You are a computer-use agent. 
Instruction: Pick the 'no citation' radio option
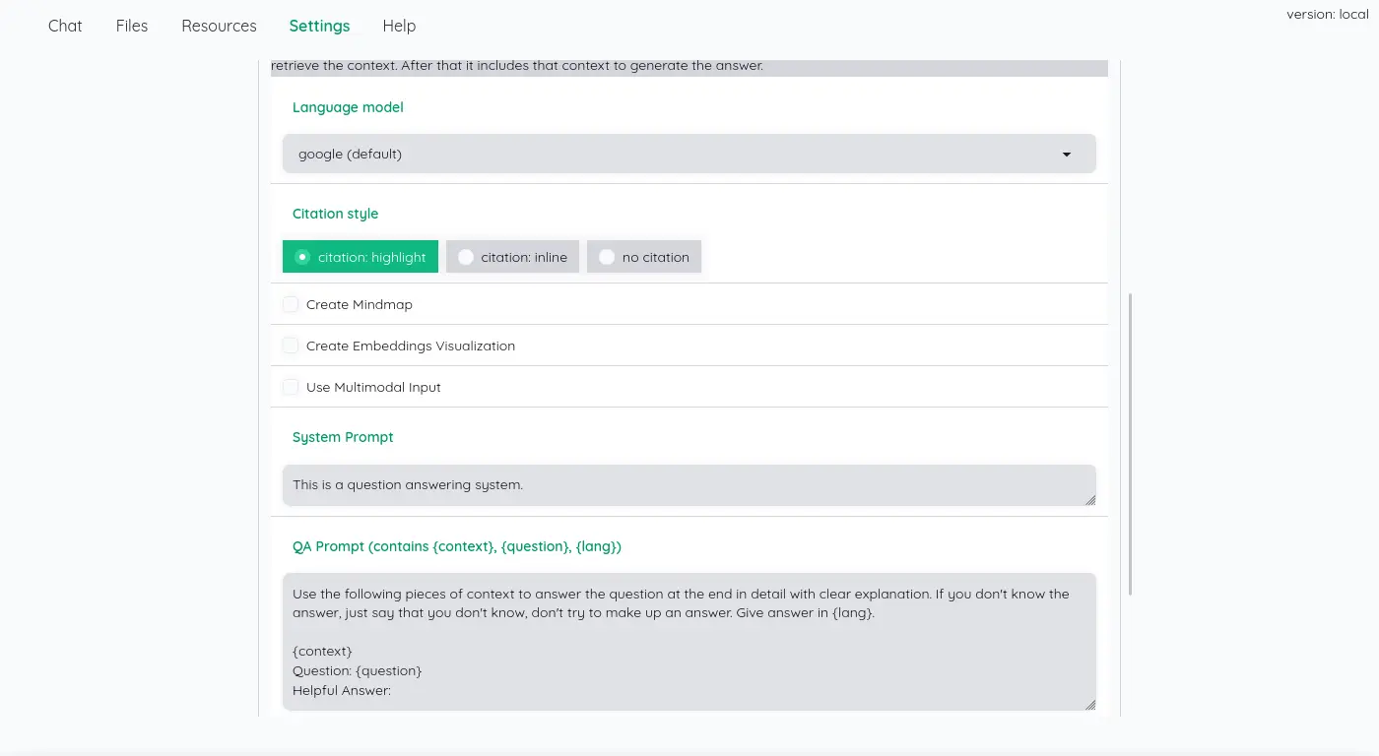[x=607, y=257]
